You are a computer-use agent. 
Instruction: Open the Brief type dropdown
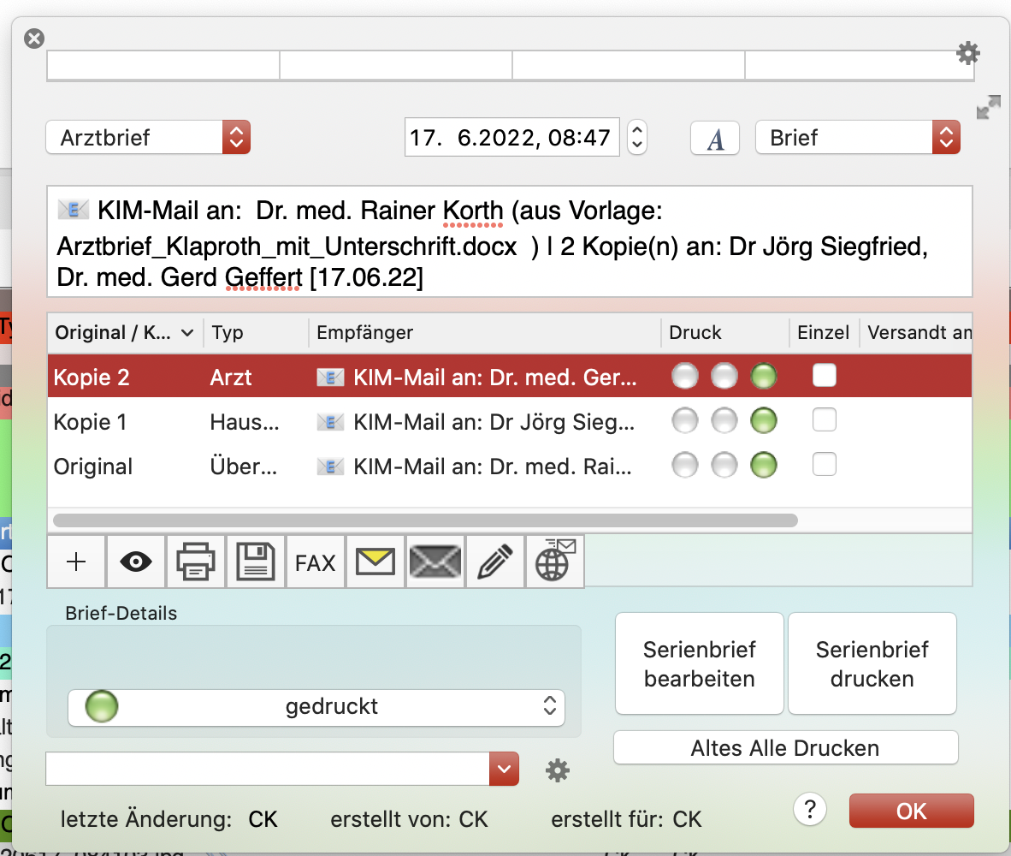pyautogui.click(x=858, y=138)
